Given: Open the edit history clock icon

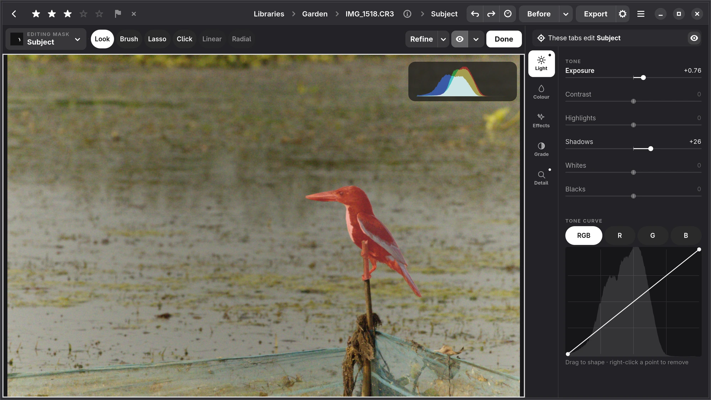Looking at the screenshot, I should [x=508, y=14].
